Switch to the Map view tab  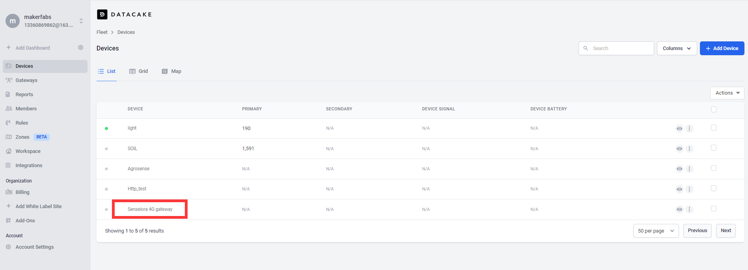click(x=171, y=71)
